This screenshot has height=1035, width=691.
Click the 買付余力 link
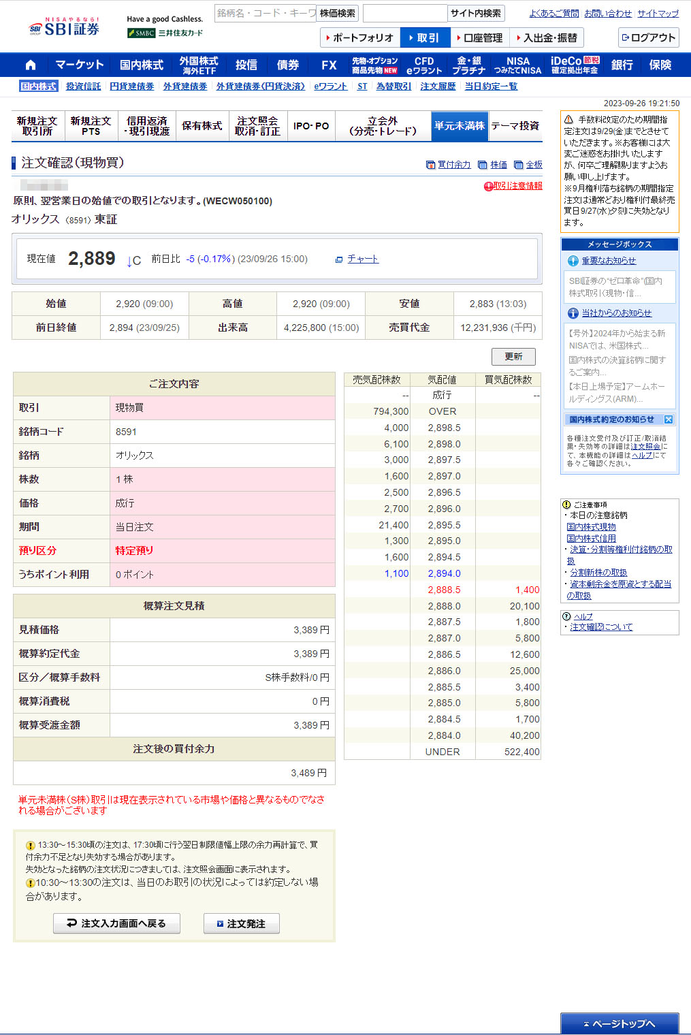[x=453, y=165]
